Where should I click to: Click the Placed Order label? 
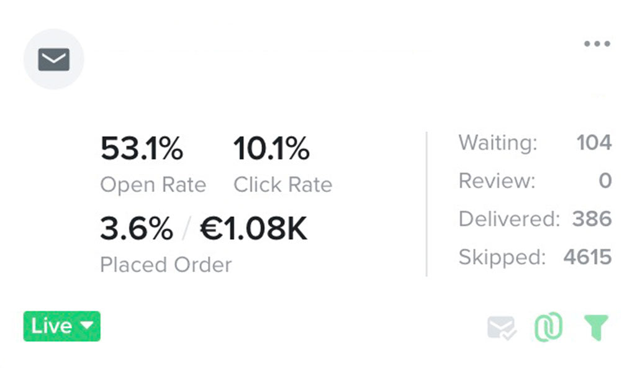(165, 265)
